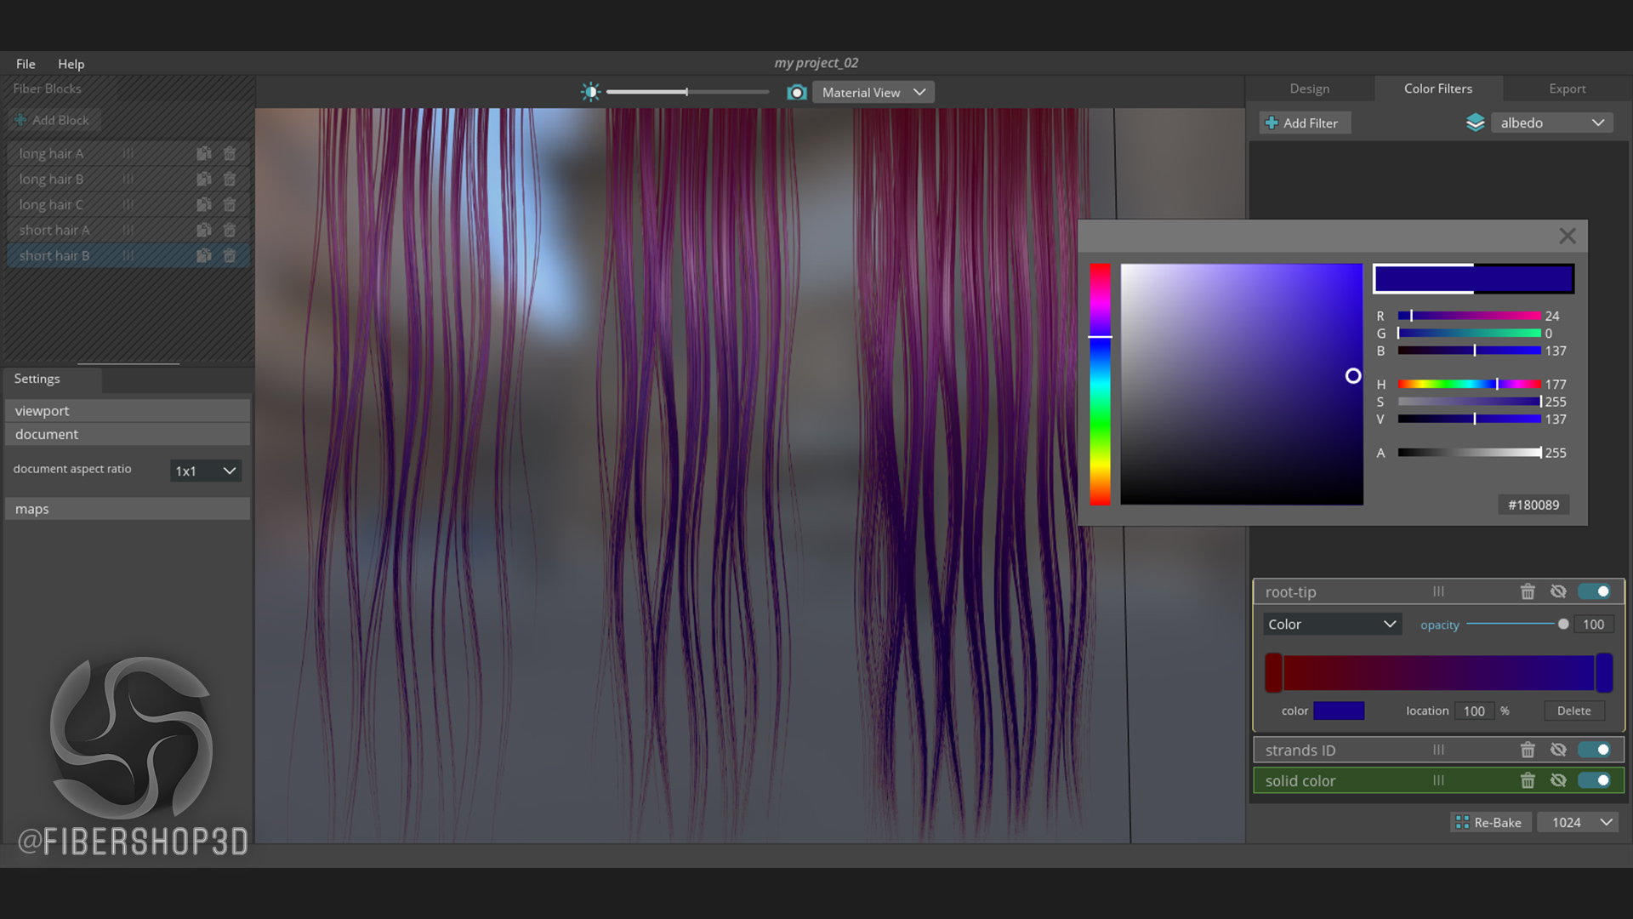This screenshot has height=919, width=1633.
Task: Click the viewport lighting sun icon
Action: [x=590, y=92]
